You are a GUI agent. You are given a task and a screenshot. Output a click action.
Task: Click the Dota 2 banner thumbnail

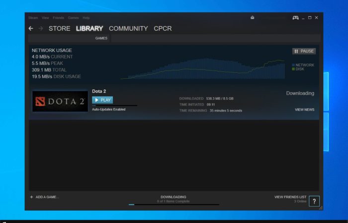pyautogui.click(x=60, y=101)
